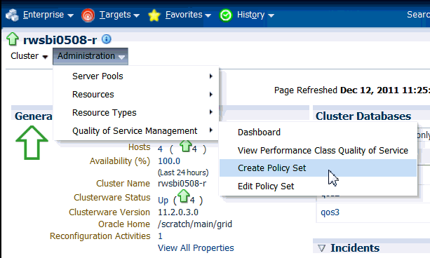Open the Cluster dropdown menu
The image size is (430, 258).
pos(29,56)
